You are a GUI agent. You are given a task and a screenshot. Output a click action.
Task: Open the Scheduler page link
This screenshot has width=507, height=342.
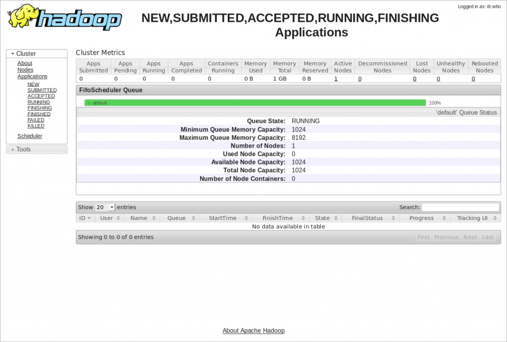point(30,136)
